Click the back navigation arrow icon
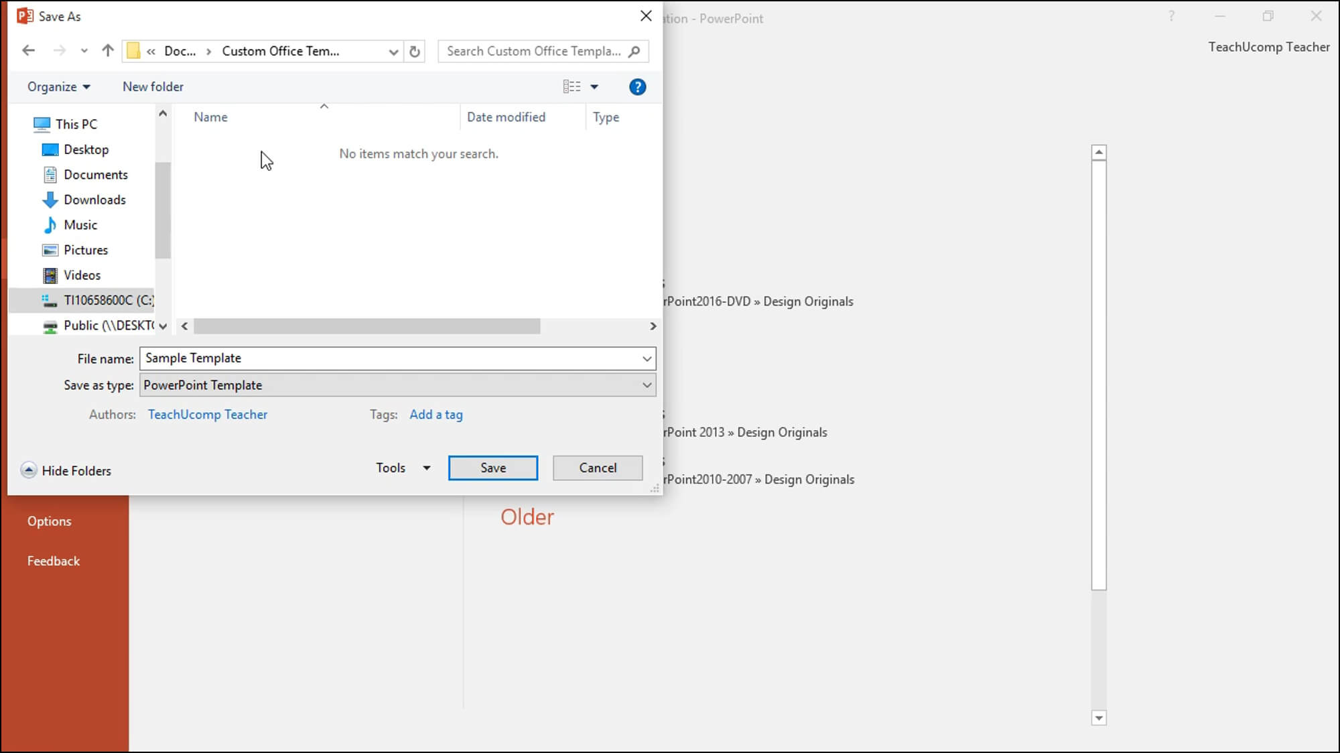 coord(27,51)
